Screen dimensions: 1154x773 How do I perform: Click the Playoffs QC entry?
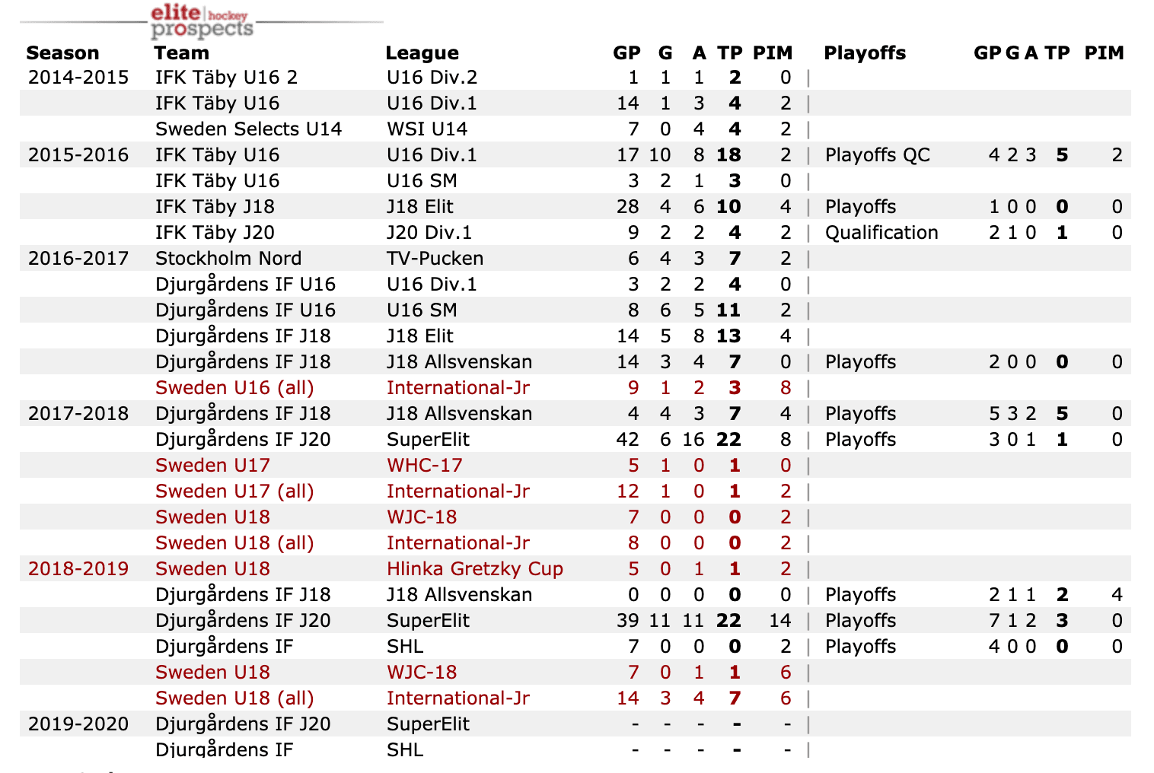pos(877,155)
